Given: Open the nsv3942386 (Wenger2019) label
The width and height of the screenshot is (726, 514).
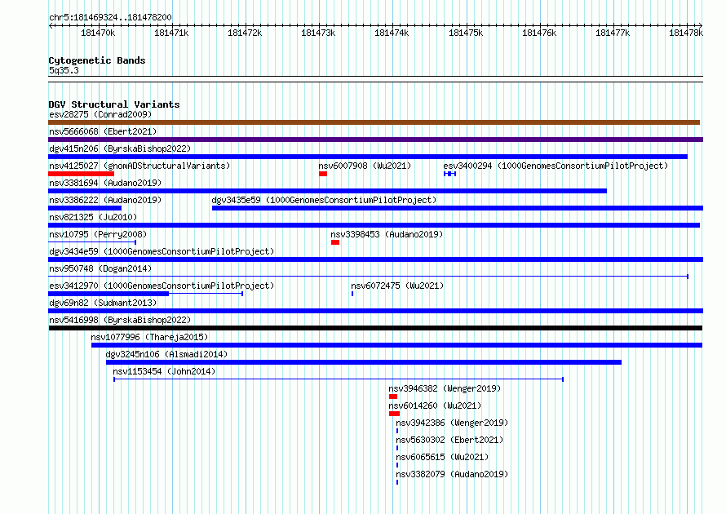Looking at the screenshot, I should [452, 423].
